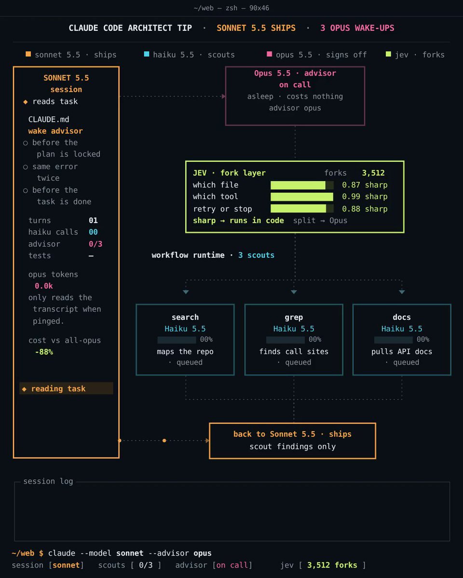Viewport: 463px width, 578px height.
Task: Click inside the session log panel
Action: coord(232,512)
